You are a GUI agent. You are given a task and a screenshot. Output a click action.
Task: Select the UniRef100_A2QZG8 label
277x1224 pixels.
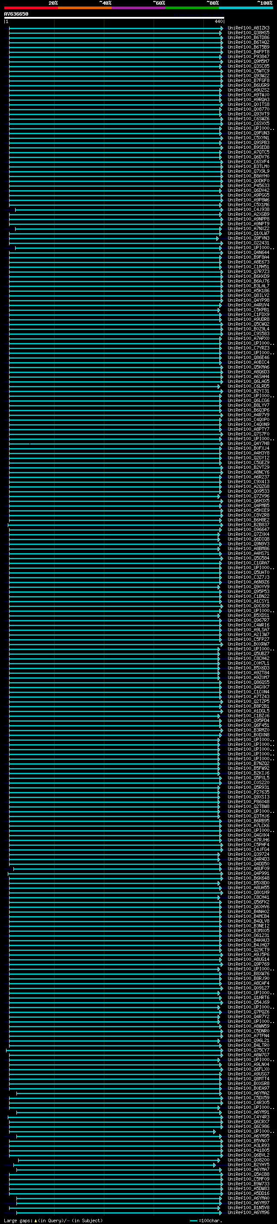tap(248, 487)
